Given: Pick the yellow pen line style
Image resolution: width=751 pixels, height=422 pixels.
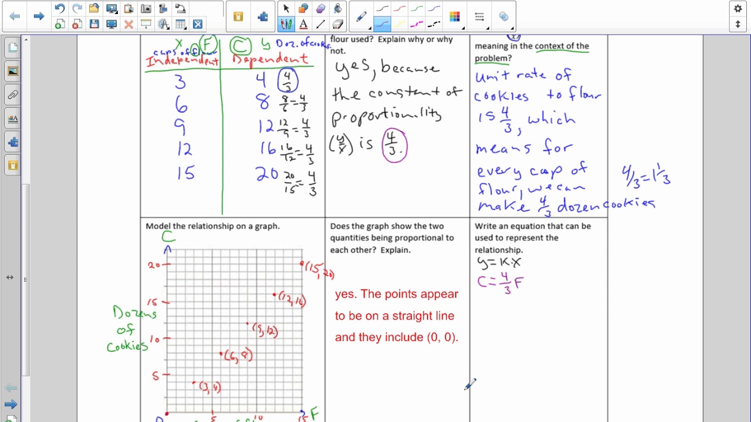Looking at the screenshot, I should [400, 24].
